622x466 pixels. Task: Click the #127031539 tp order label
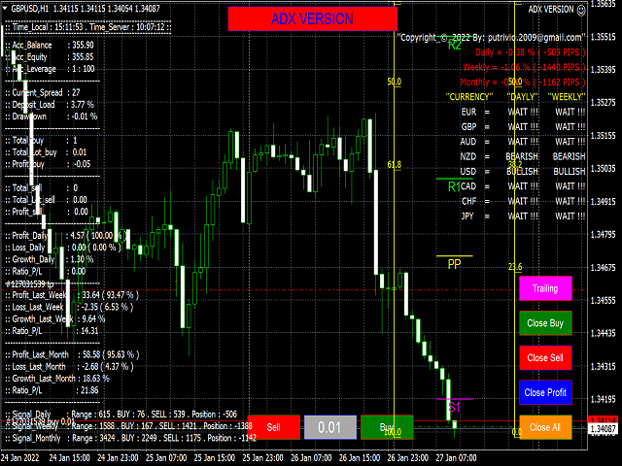point(30,284)
